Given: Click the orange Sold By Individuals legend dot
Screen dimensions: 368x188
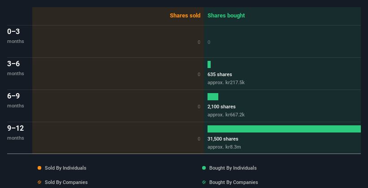Looking at the screenshot, I should click(39, 168).
